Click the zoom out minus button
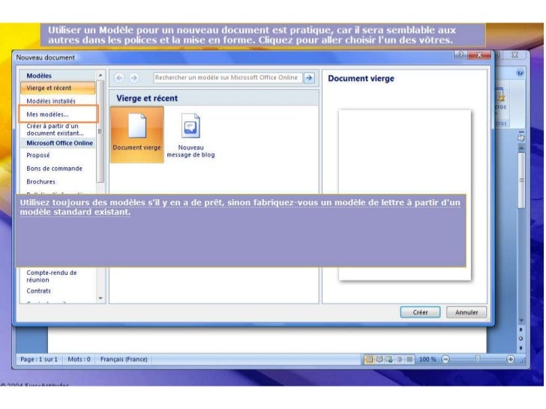Image resolution: width=546 pixels, height=409 pixels. pyautogui.click(x=445, y=360)
